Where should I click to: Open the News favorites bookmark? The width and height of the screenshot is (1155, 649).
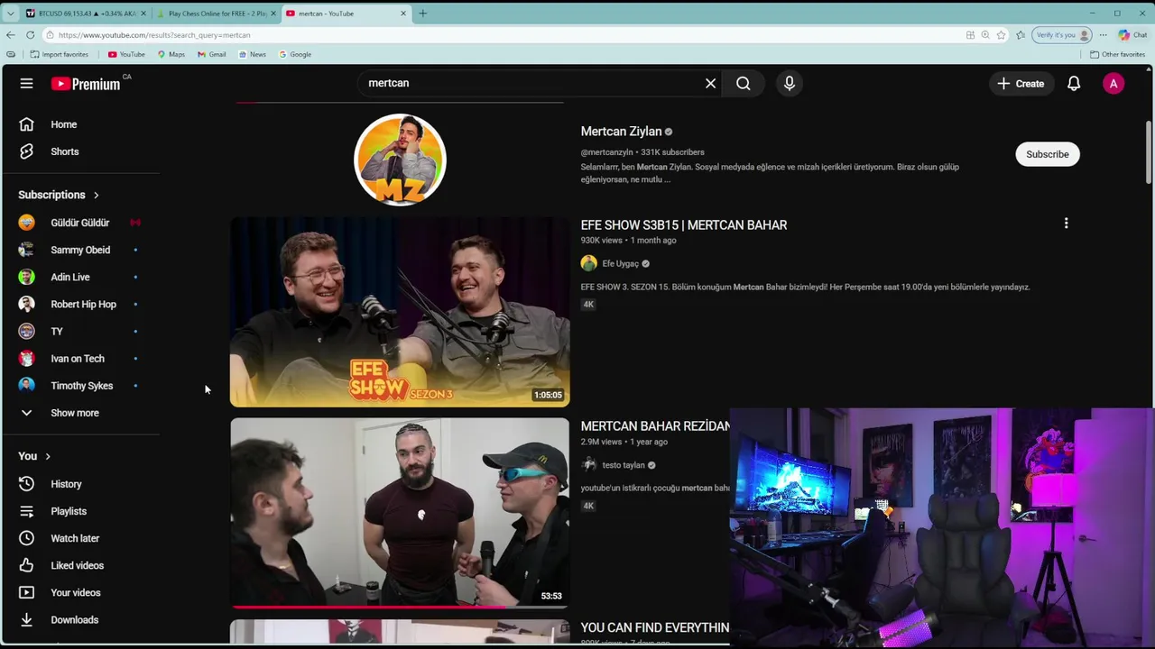point(252,54)
